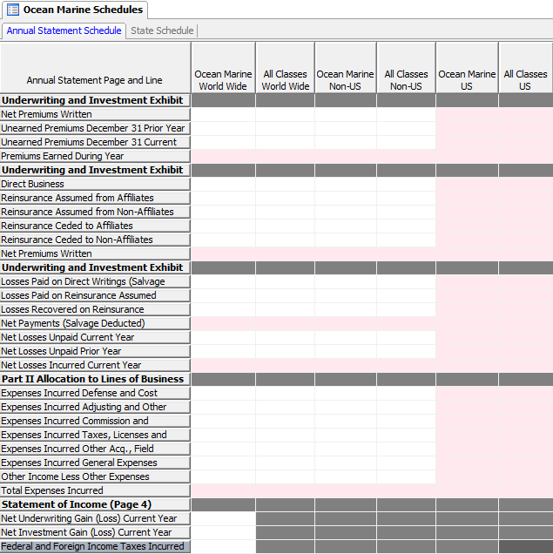The width and height of the screenshot is (553, 554).
Task: Select Expenses Incurred Taxes, Licenses and row
Action: [x=95, y=435]
